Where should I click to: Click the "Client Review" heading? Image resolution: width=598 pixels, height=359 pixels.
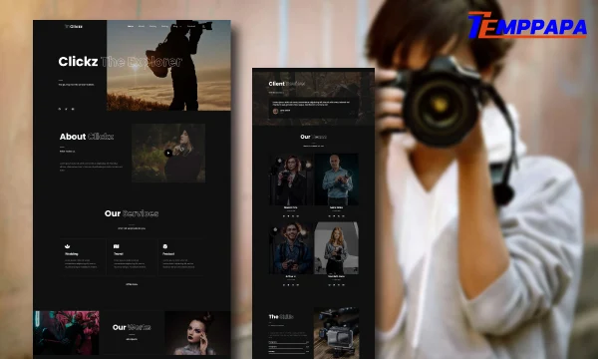(287, 84)
